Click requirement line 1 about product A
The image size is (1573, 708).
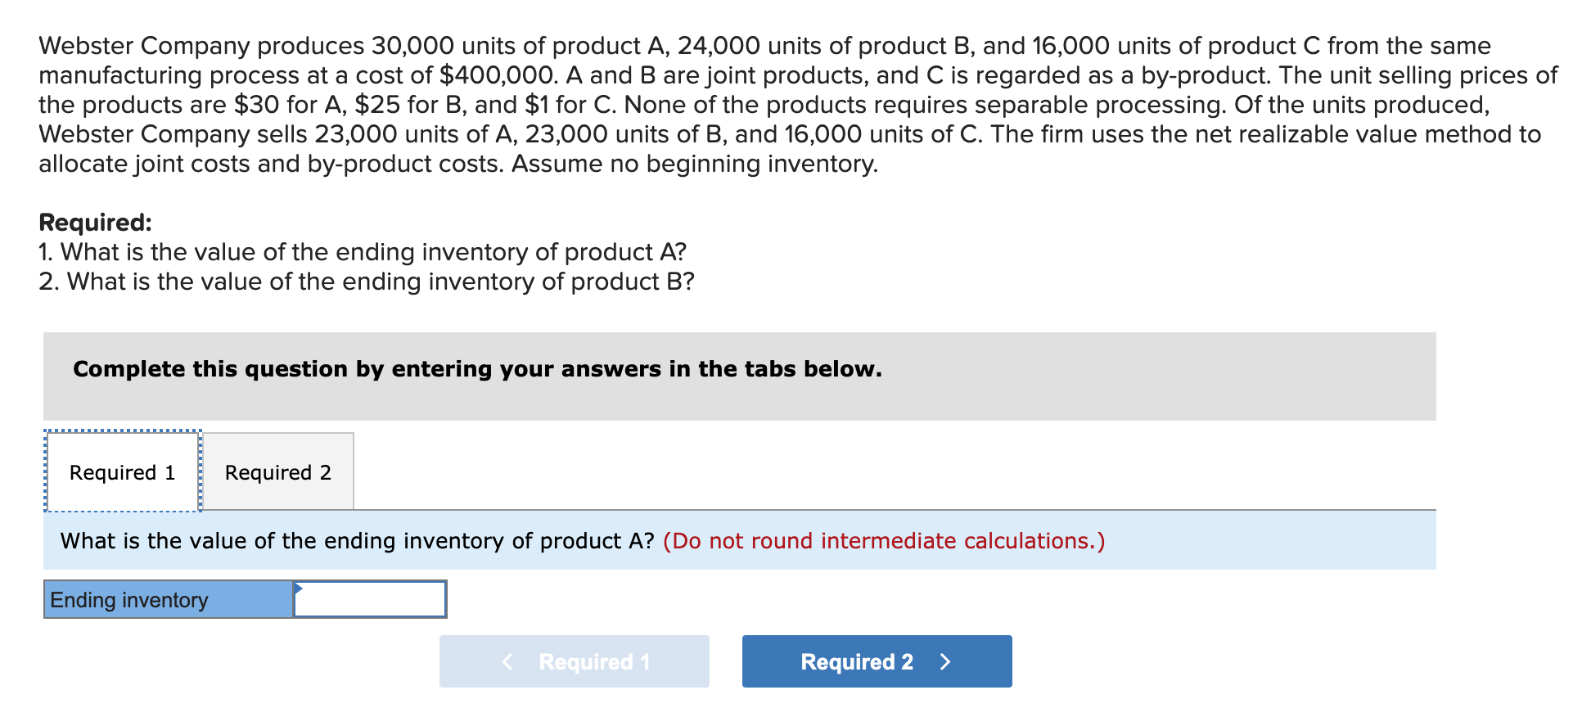click(x=363, y=251)
